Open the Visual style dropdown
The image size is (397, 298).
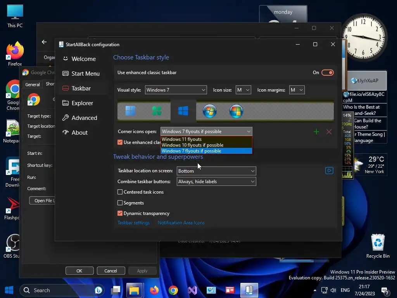pyautogui.click(x=176, y=90)
